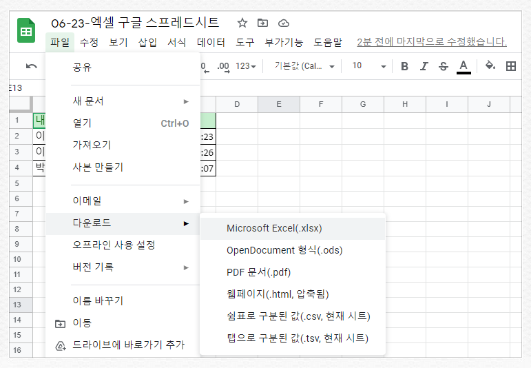Select column J header
This screenshot has height=368, width=531.
click(489, 104)
